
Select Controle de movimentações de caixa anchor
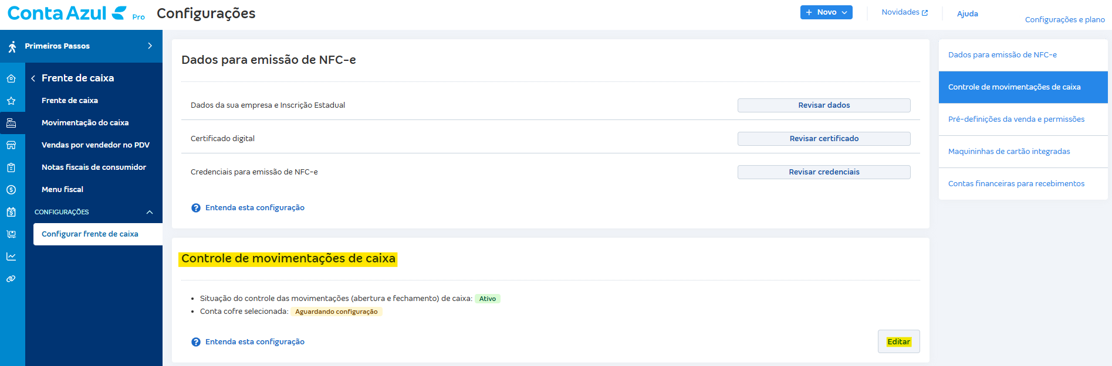pos(1023,87)
